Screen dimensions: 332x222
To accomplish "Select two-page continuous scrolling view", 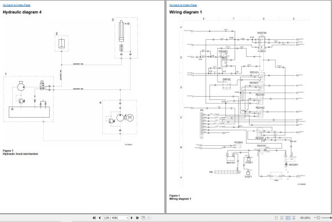I will click(294, 218).
